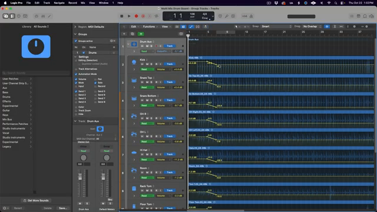Toggle the Flex show/hide button
Screen dimensions: 377x212
click(x=198, y=26)
